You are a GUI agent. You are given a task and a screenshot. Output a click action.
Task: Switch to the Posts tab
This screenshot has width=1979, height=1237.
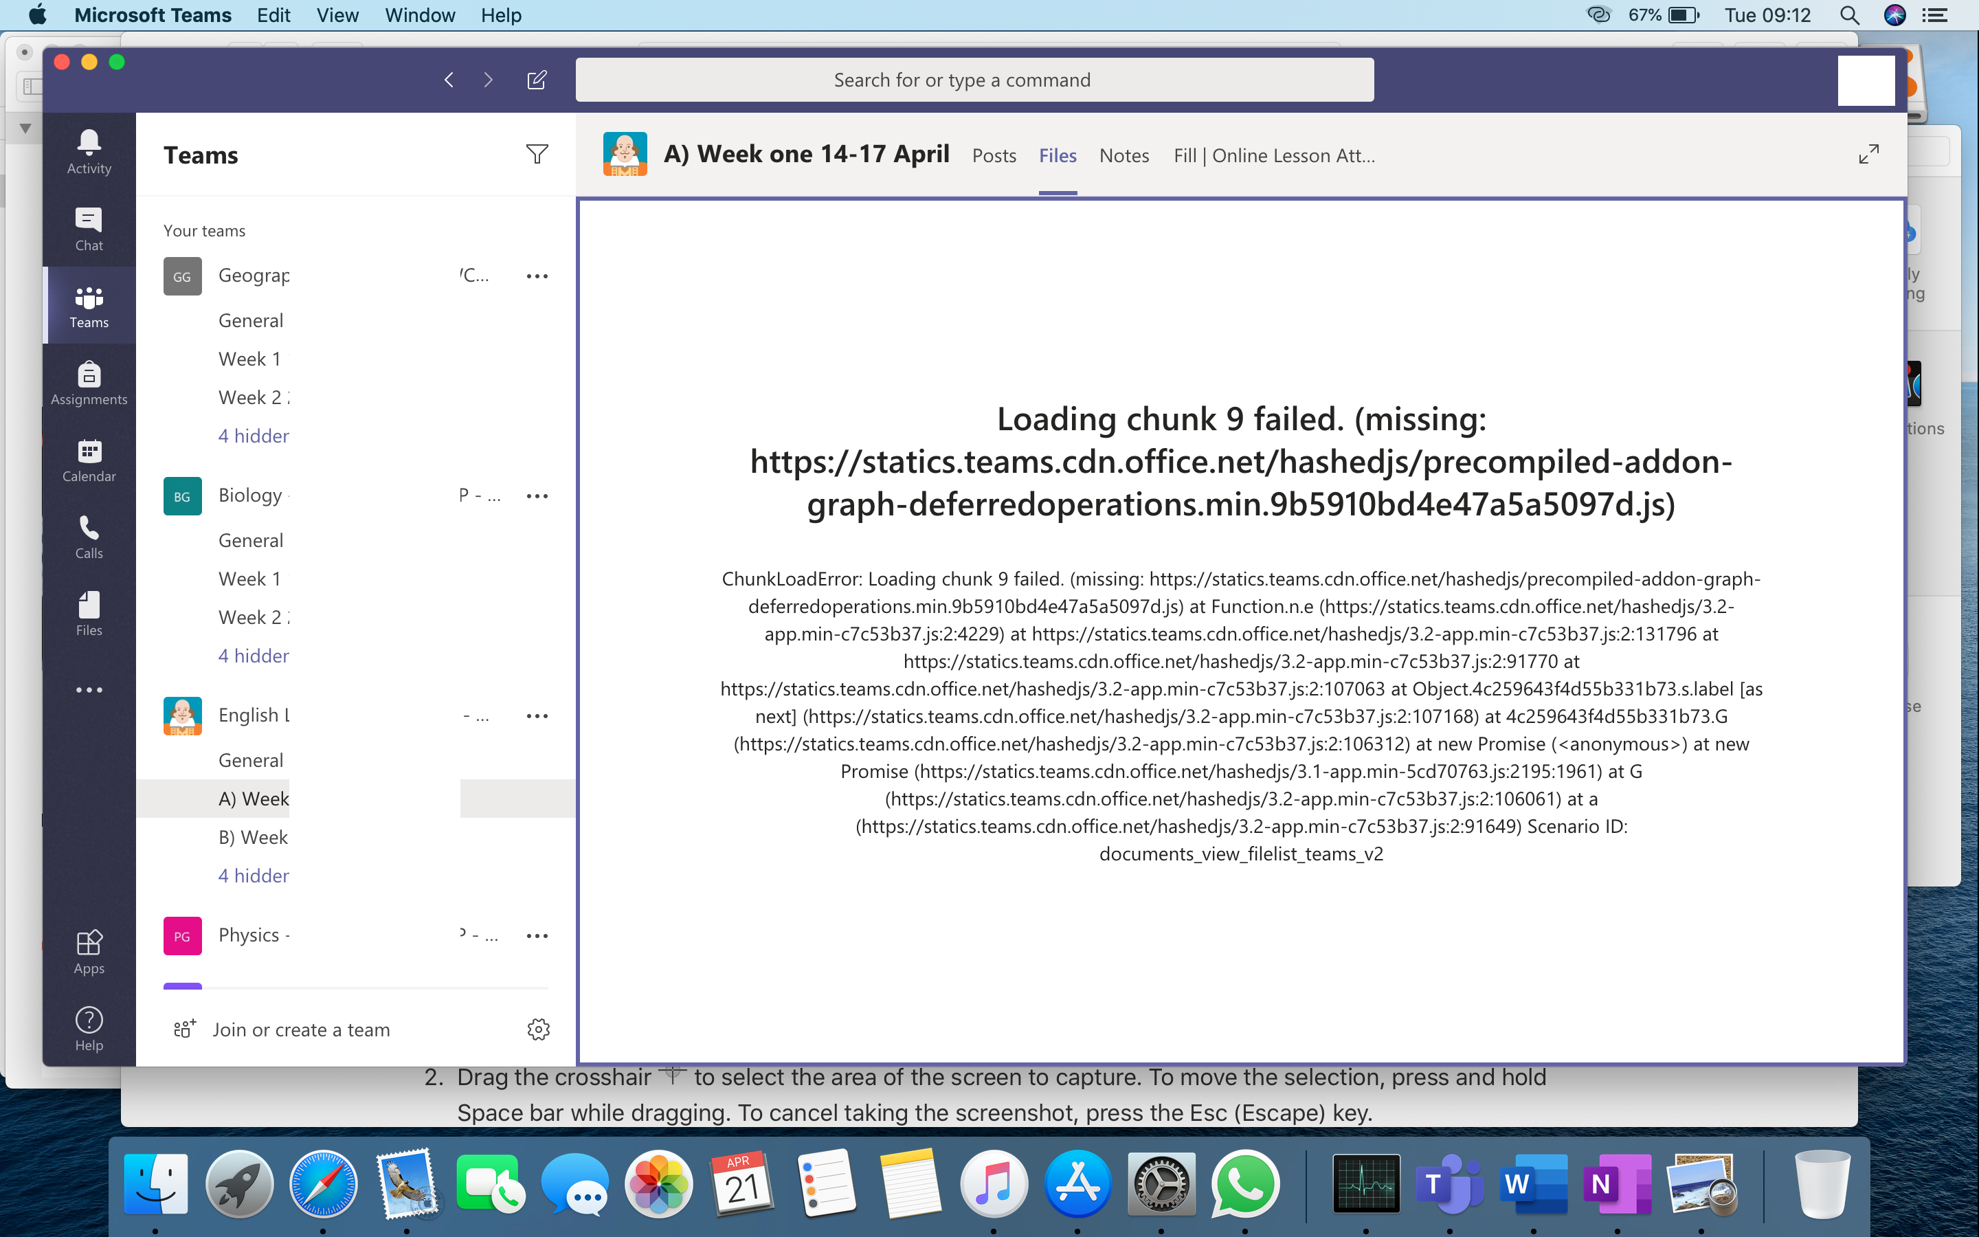point(994,155)
